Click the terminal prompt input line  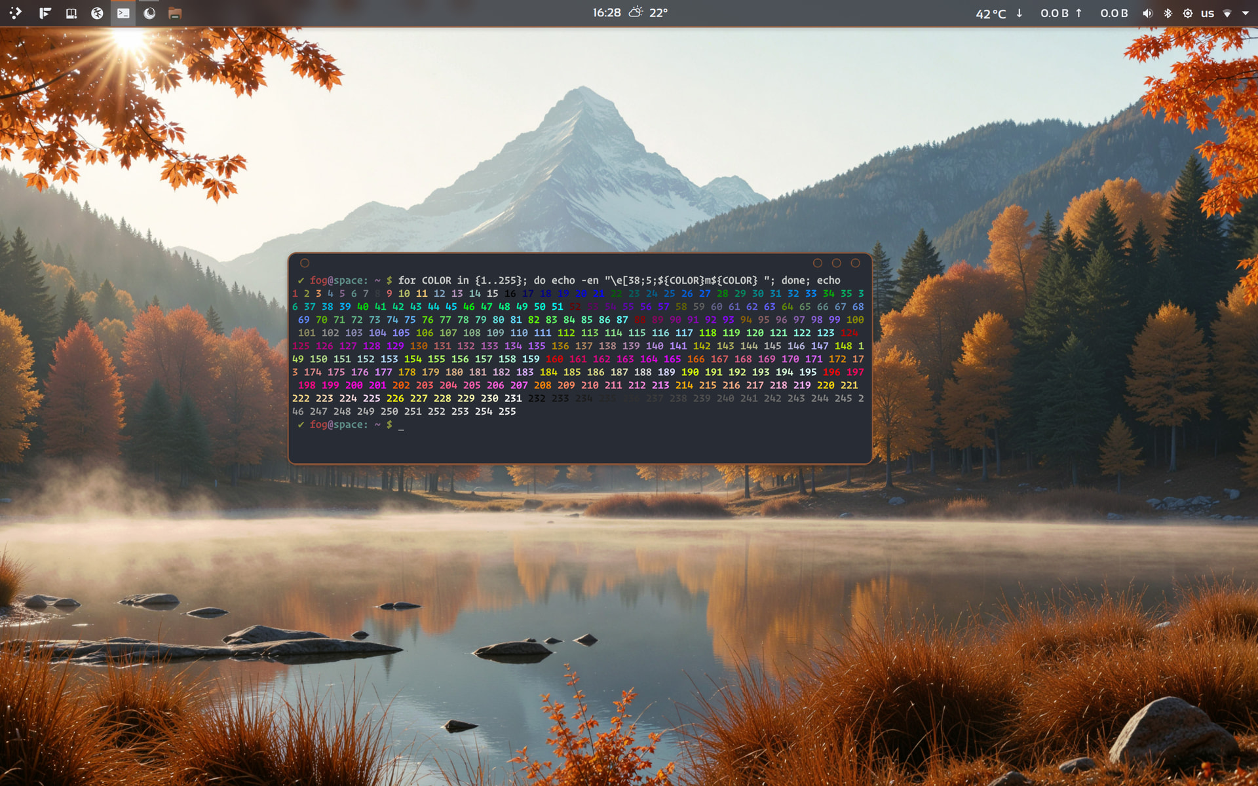(x=401, y=425)
